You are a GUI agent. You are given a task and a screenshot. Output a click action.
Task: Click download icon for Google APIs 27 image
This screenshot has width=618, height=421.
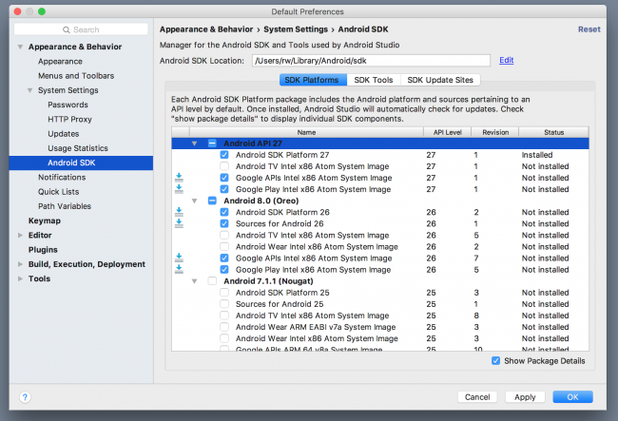click(x=179, y=177)
